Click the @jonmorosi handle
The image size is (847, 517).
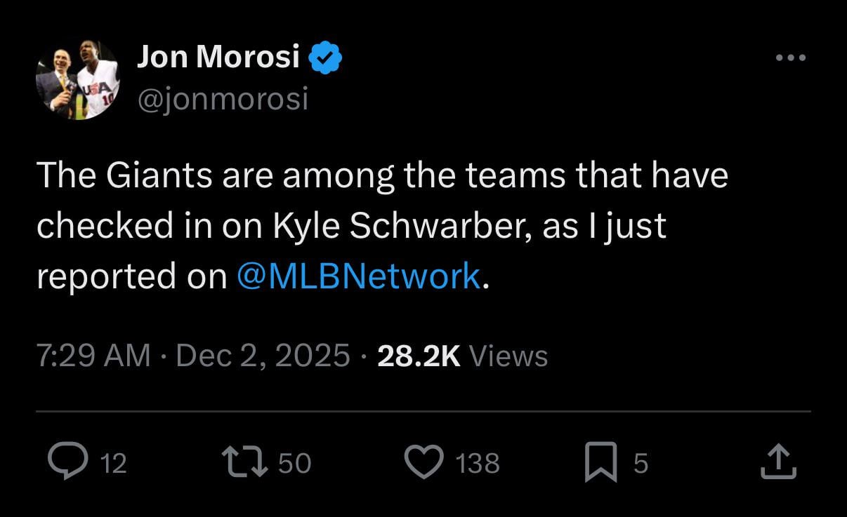pos(223,99)
